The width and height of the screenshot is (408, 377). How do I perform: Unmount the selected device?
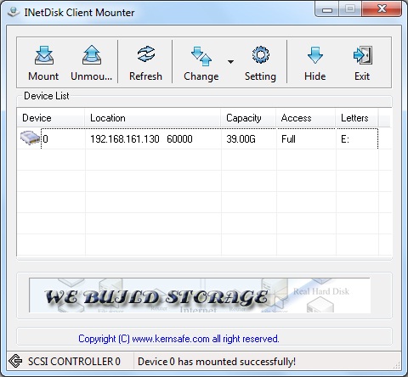click(x=92, y=55)
